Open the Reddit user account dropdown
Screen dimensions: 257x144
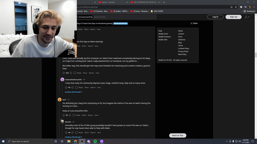click(247, 17)
